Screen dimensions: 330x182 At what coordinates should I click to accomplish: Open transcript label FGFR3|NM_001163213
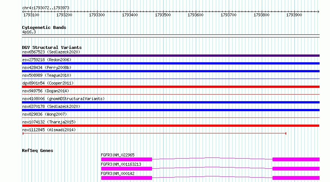(x=121, y=164)
